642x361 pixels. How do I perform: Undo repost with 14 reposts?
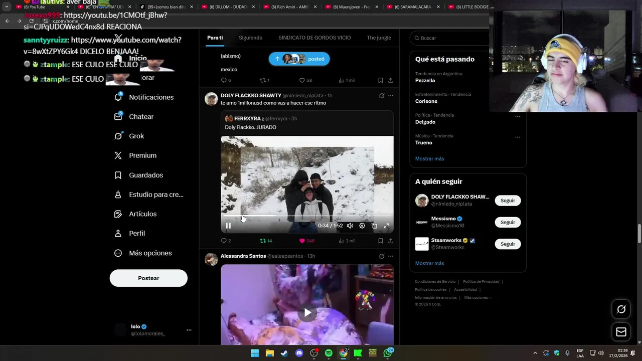266,241
